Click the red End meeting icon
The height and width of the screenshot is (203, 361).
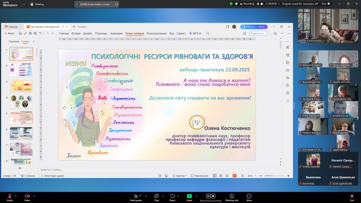352,196
